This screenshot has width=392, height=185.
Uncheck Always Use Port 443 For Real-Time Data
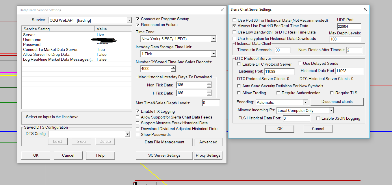[x=234, y=26]
